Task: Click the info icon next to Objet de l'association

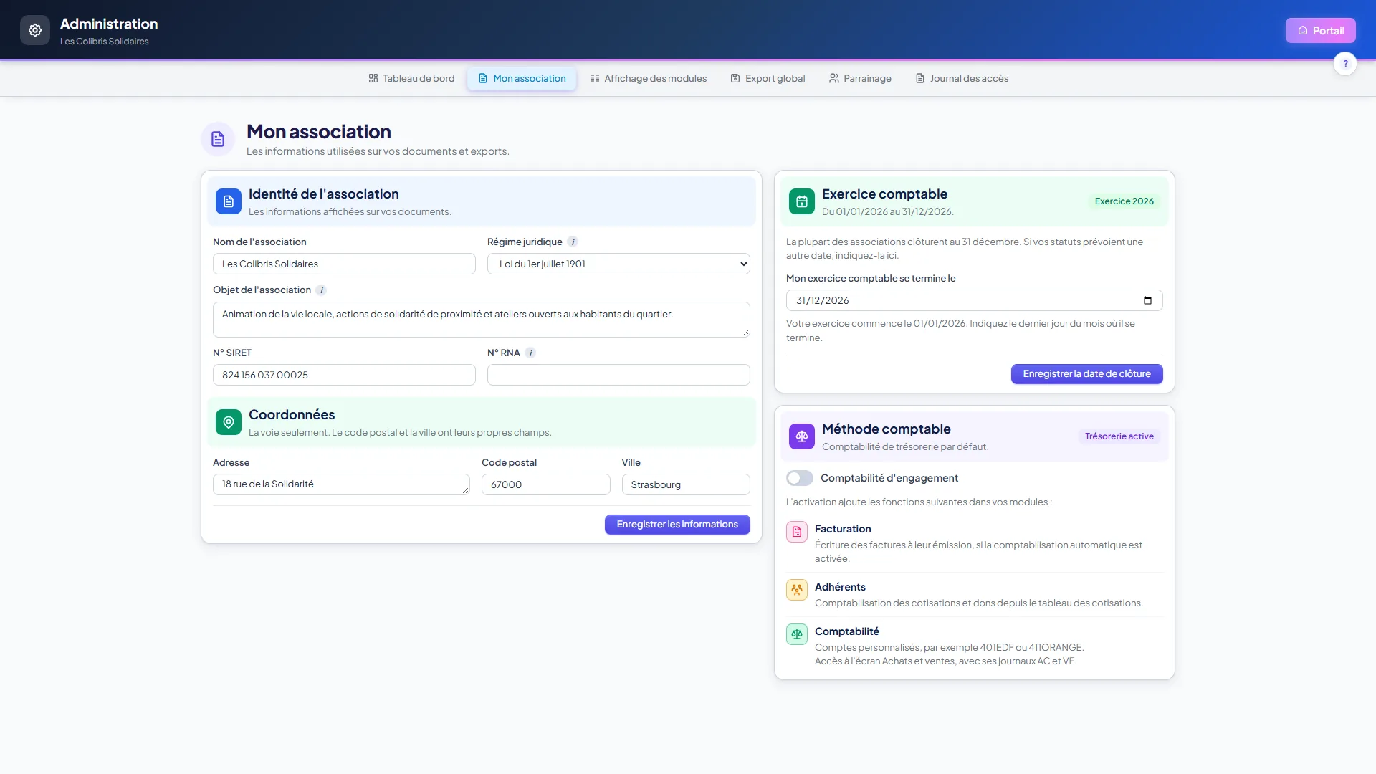Action: (x=321, y=290)
